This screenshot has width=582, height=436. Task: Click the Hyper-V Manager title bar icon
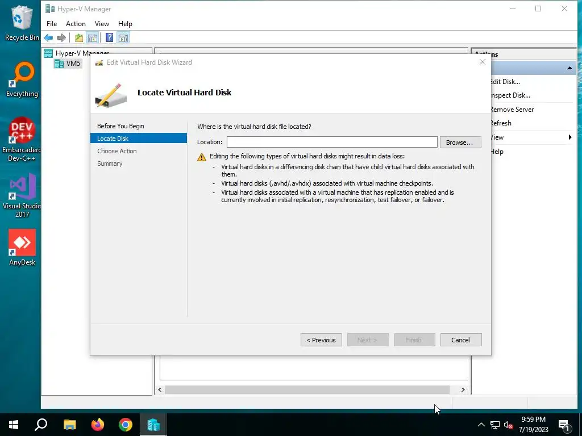50,9
